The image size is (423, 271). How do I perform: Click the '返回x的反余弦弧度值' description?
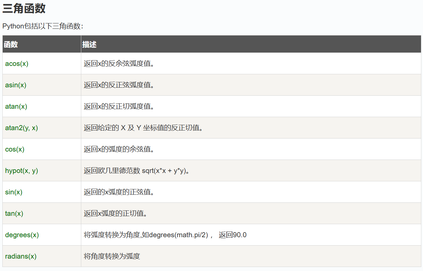tap(119, 64)
